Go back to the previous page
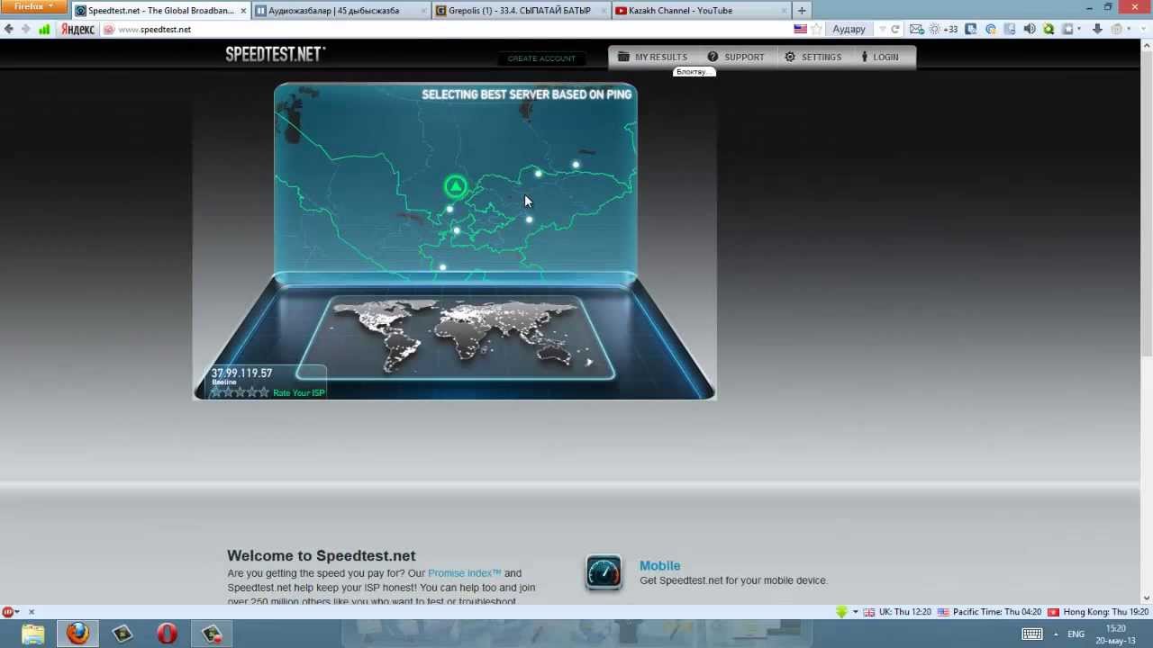 tap(9, 30)
